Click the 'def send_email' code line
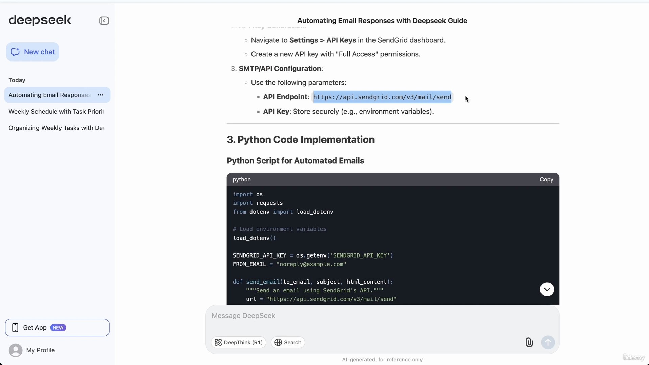649x365 pixels. (x=313, y=282)
